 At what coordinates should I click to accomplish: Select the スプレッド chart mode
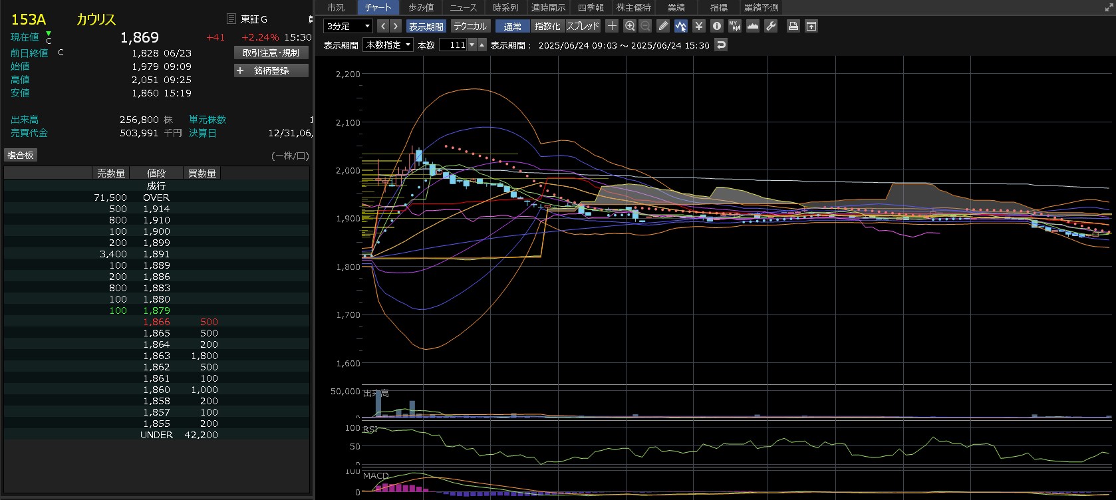click(583, 26)
